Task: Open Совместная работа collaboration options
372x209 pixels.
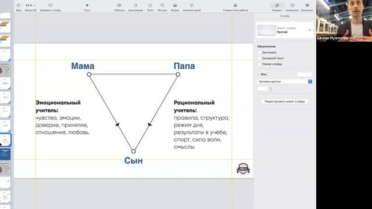Action: (x=235, y=7)
